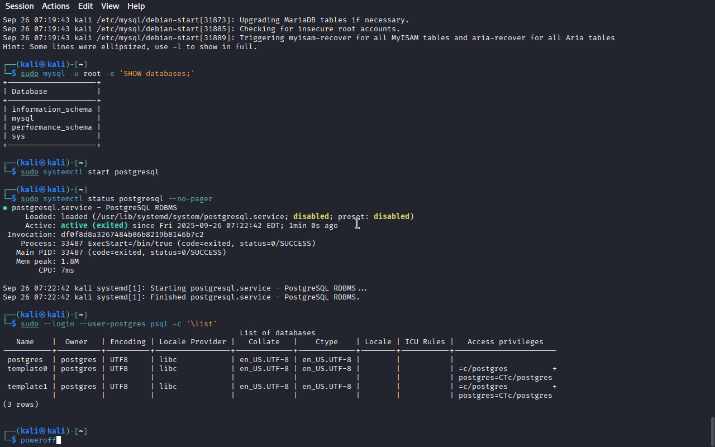The width and height of the screenshot is (715, 447).
Task: Open the Session menu
Action: 20,6
